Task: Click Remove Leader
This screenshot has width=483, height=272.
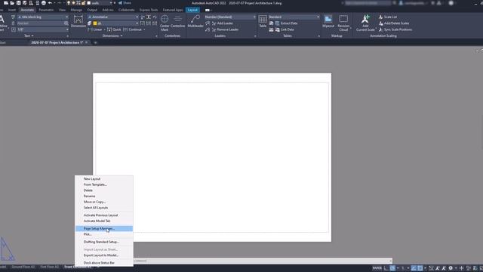Action: 225,29
